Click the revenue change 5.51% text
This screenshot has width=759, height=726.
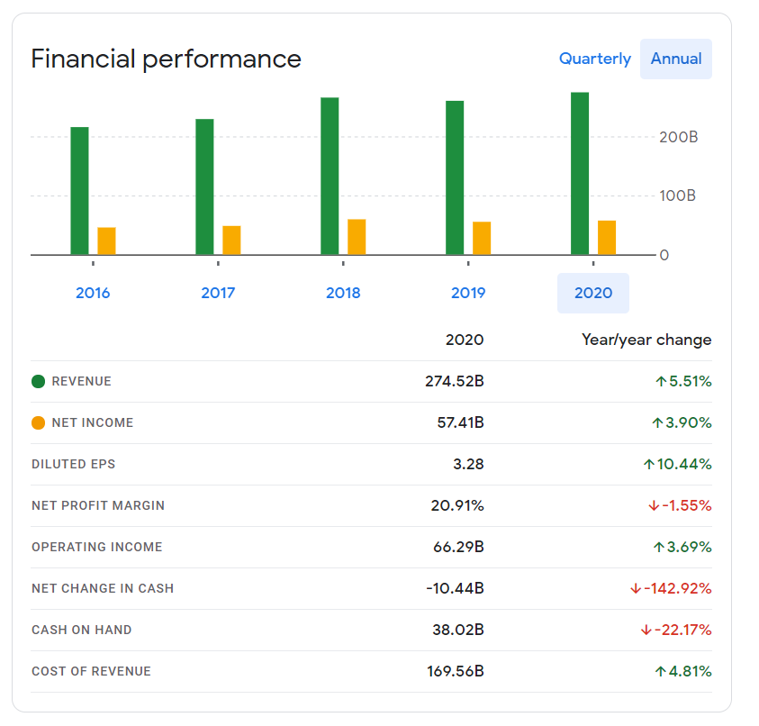point(691,382)
